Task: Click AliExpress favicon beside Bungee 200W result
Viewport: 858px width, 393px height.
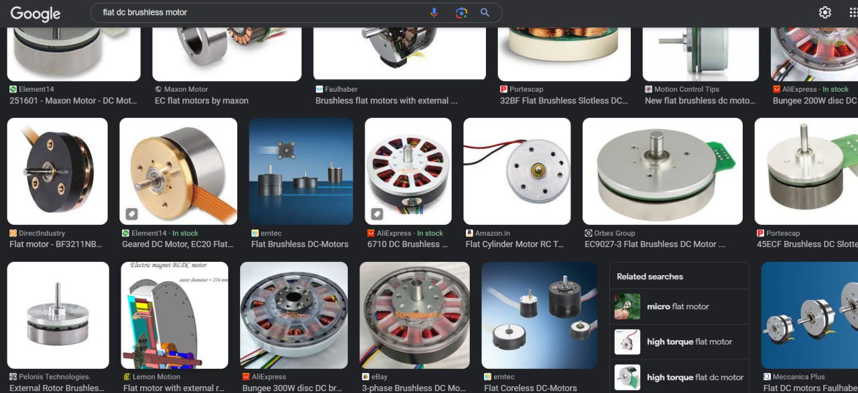Action: point(776,89)
